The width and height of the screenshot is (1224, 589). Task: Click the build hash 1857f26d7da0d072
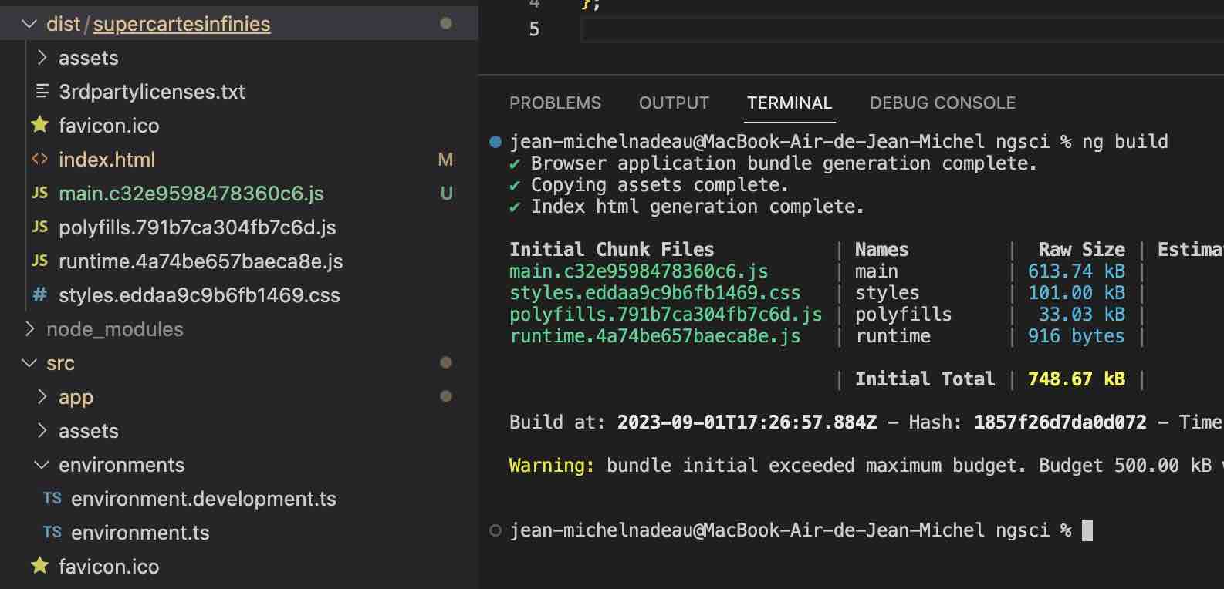coord(1060,422)
